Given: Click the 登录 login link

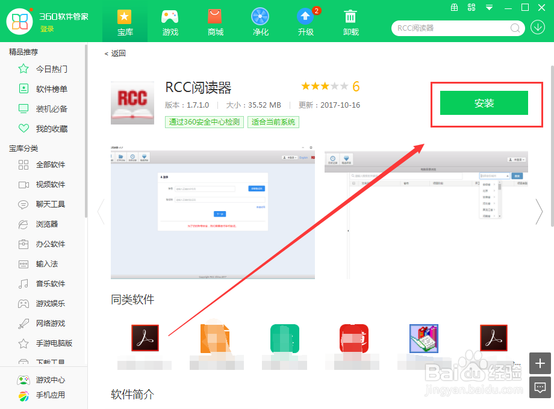Looking at the screenshot, I should pos(47,29).
